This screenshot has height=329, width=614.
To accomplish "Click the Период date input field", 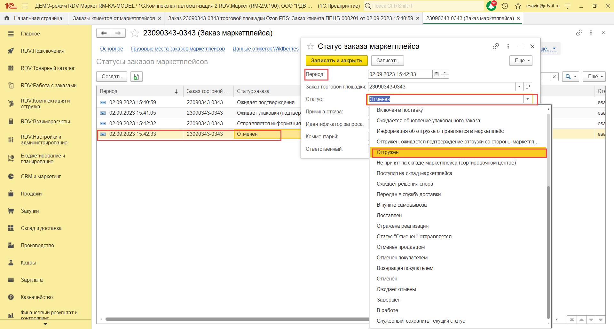I will [x=400, y=74].
